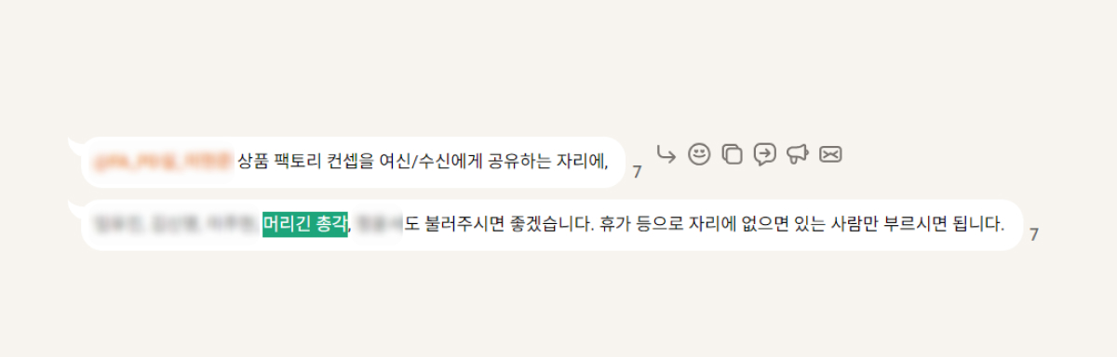Click the unread count 7 beside the first message

point(637,172)
